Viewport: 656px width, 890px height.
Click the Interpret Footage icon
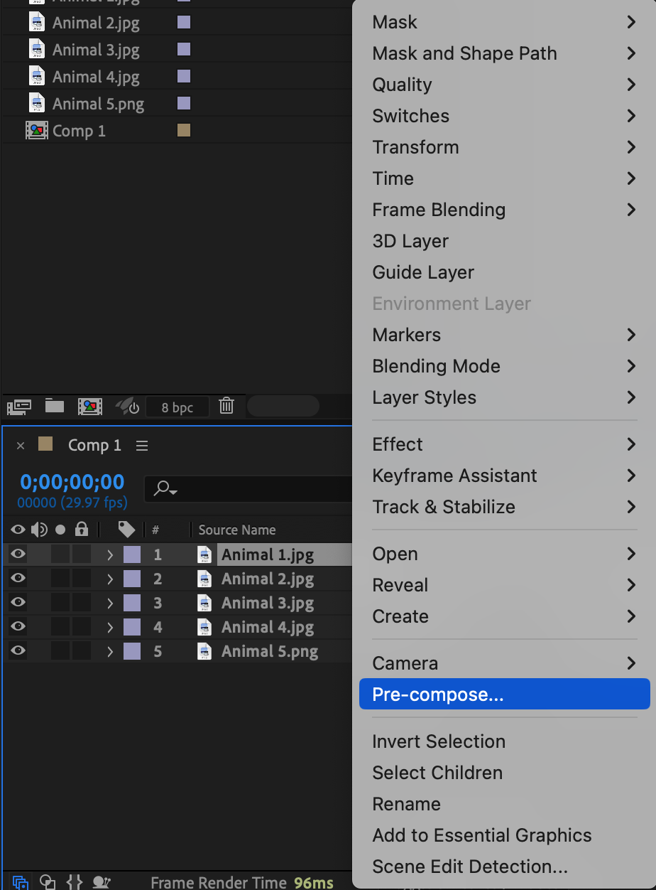[19, 407]
